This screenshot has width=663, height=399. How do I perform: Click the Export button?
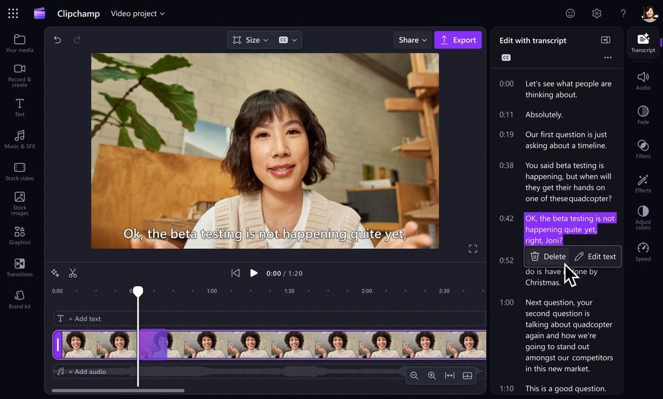click(x=458, y=40)
